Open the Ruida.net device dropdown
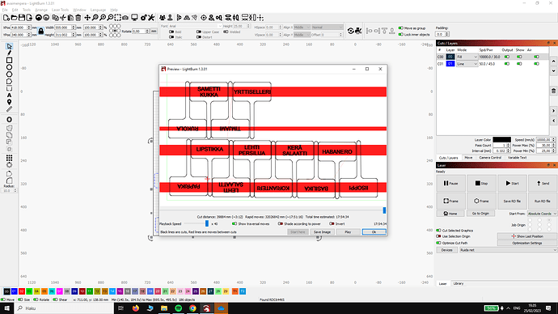Image resolution: width=558 pixels, height=314 pixels. point(508,250)
